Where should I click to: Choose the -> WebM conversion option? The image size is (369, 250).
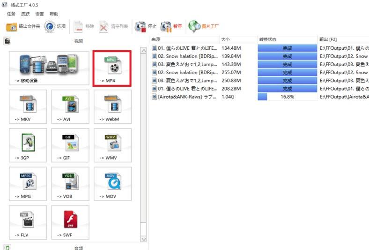pos(113,106)
